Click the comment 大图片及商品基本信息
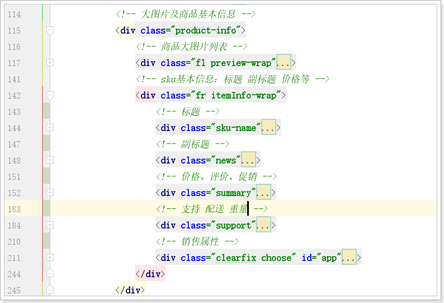Image resolution: width=444 pixels, height=303 pixels. click(x=186, y=14)
